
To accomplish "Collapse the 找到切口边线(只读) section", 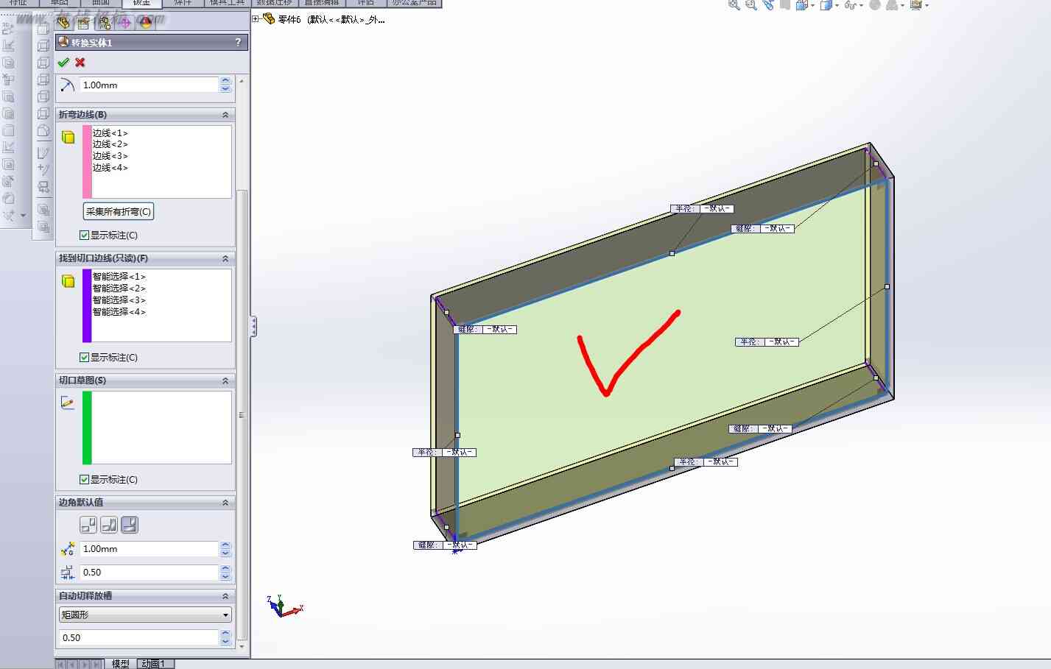I will 225,259.
